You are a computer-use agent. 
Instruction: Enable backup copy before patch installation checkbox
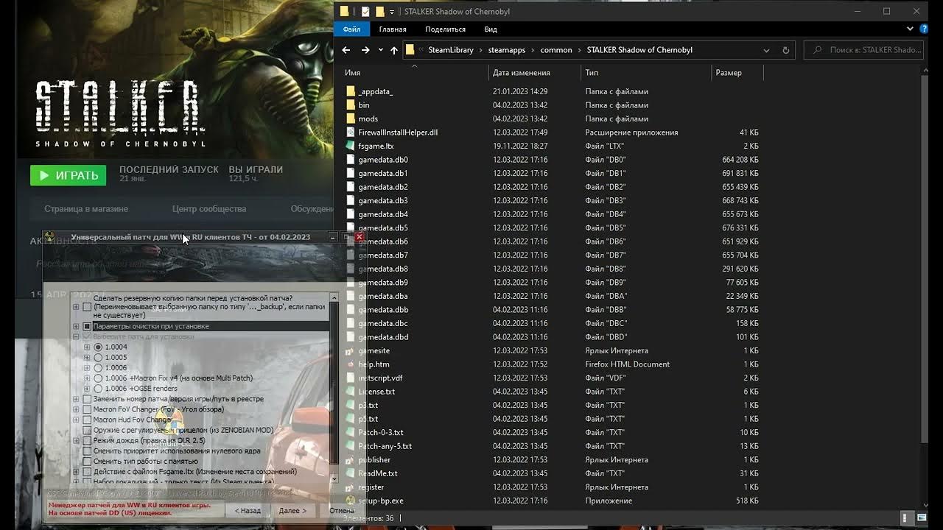click(88, 306)
